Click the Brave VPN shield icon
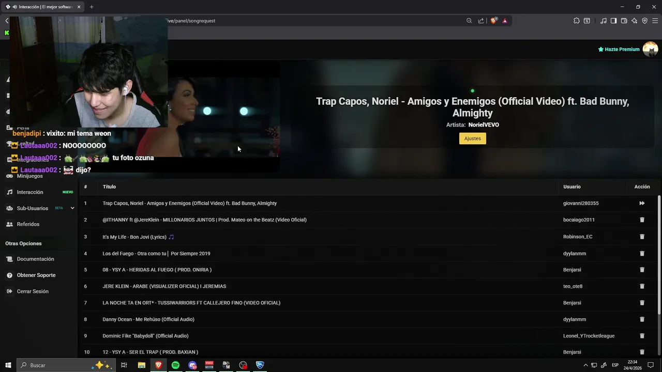Viewport: 662px width, 372px height. [644, 21]
